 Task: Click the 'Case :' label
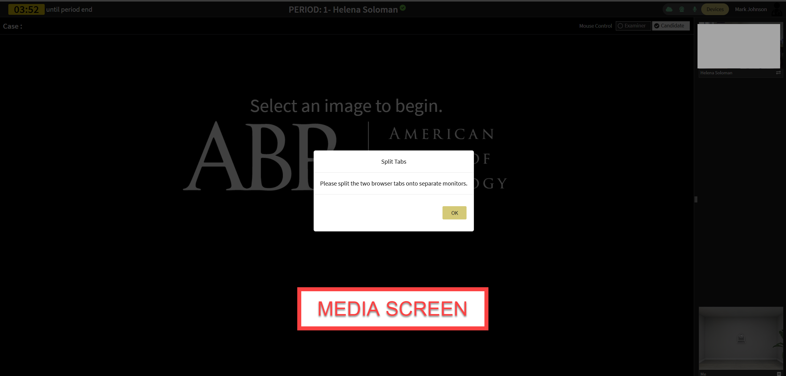pos(13,26)
